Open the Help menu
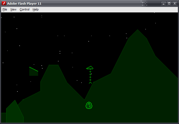This screenshot has height=124, width=179. tap(36, 9)
